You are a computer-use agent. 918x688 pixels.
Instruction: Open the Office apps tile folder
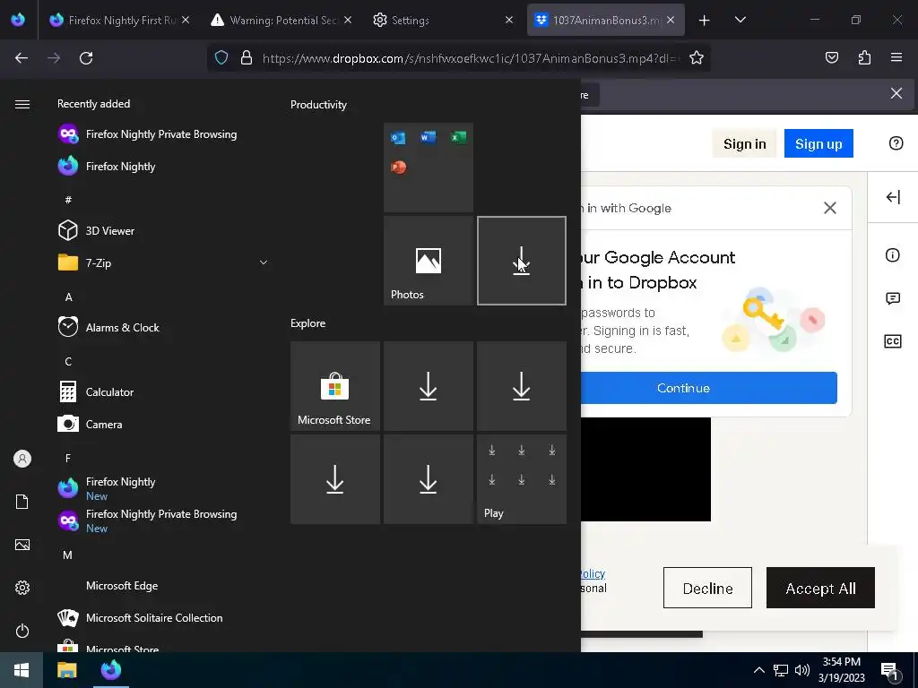[x=429, y=168]
